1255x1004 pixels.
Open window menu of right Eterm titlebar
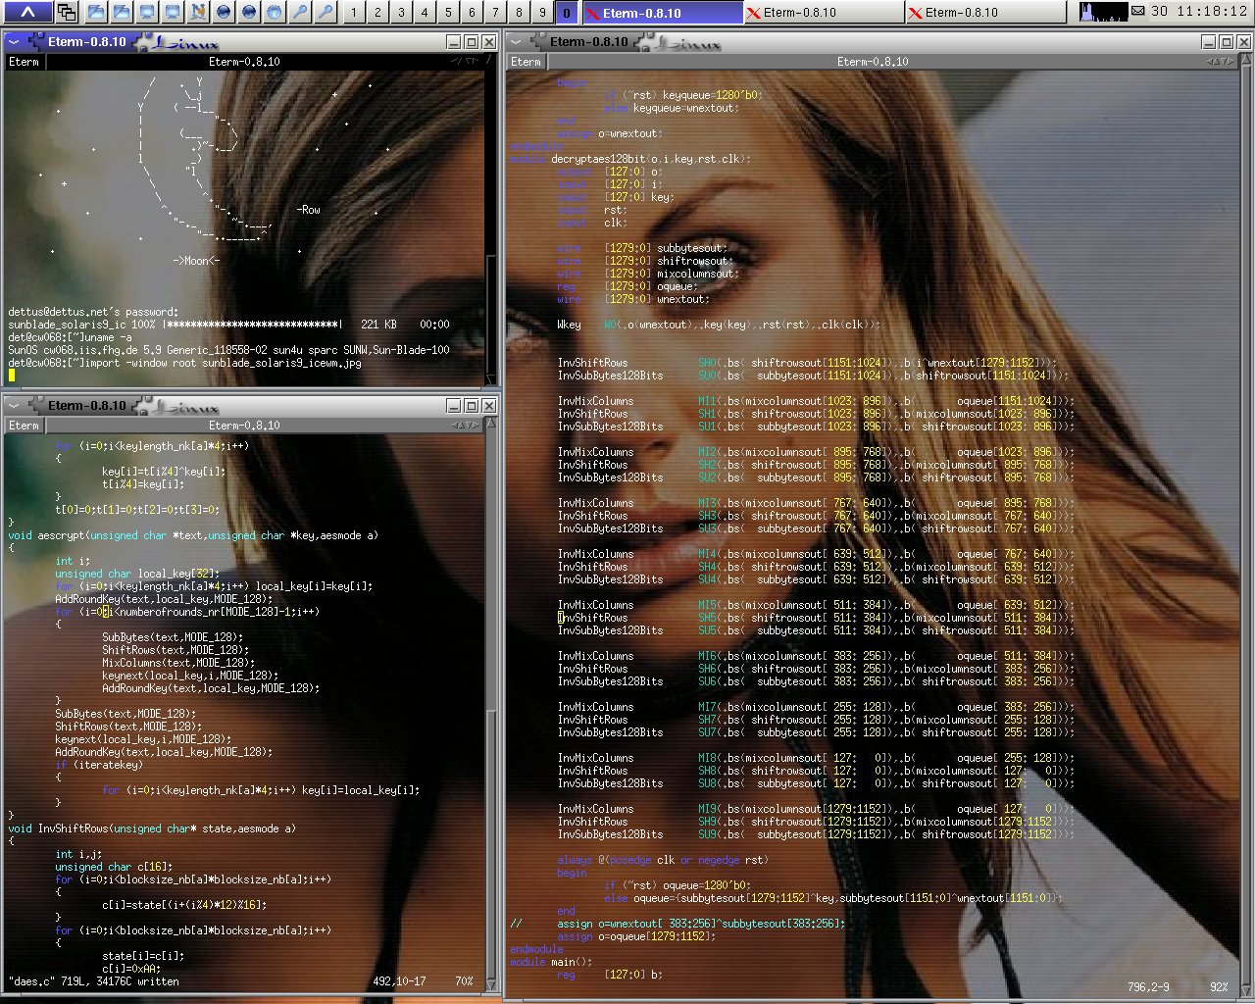click(x=518, y=42)
